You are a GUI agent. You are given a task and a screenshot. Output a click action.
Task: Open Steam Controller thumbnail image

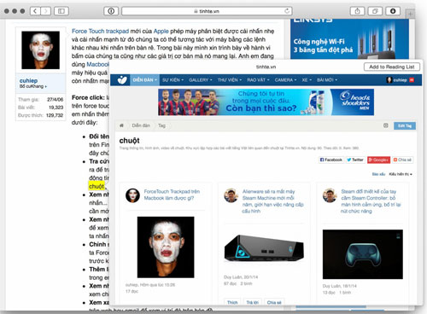point(363,254)
